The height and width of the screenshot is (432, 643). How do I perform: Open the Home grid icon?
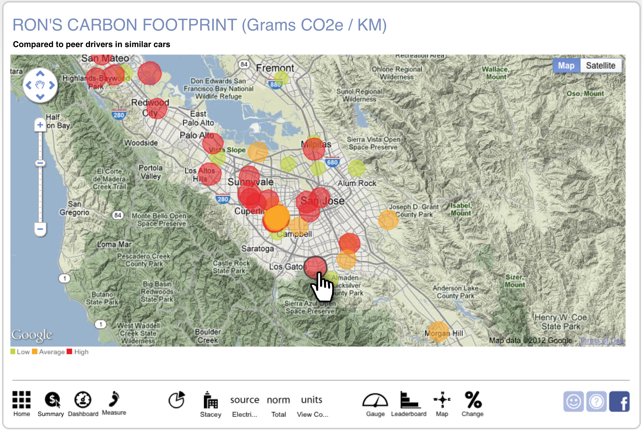[22, 400]
